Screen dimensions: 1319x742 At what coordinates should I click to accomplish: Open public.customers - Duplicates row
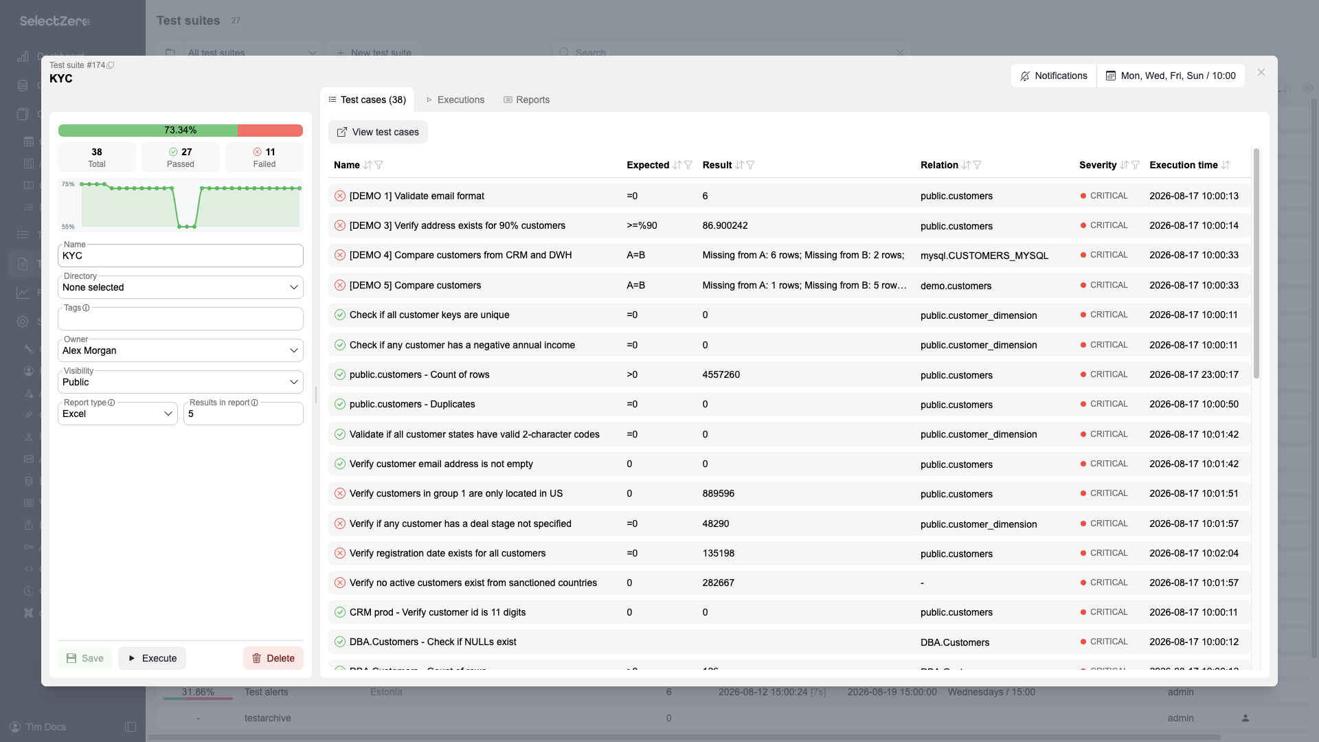(789, 404)
